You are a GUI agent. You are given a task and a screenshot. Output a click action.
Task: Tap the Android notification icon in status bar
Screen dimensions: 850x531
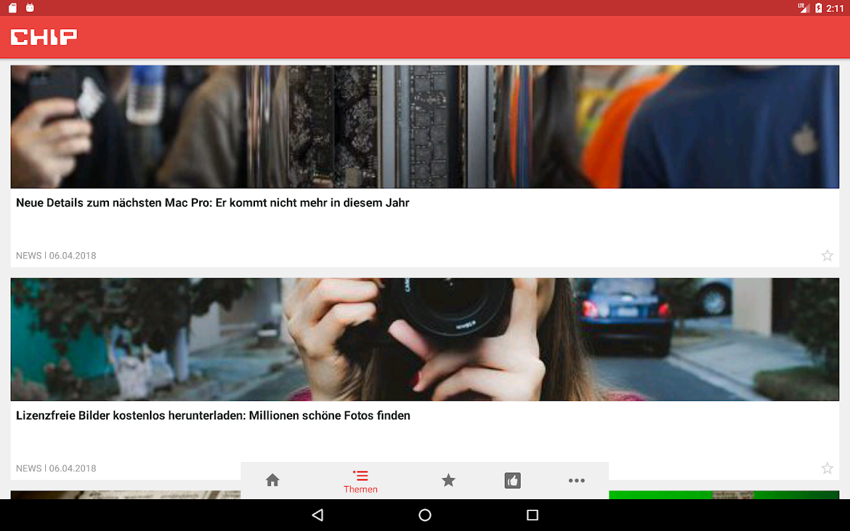(30, 8)
